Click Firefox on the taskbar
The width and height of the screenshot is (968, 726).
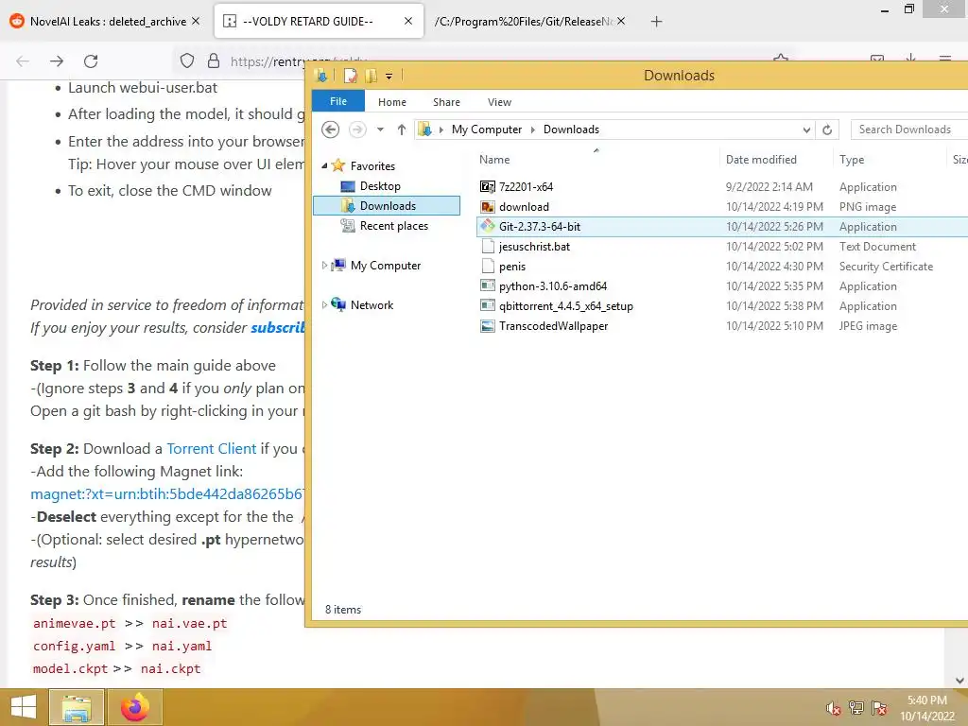click(x=135, y=707)
